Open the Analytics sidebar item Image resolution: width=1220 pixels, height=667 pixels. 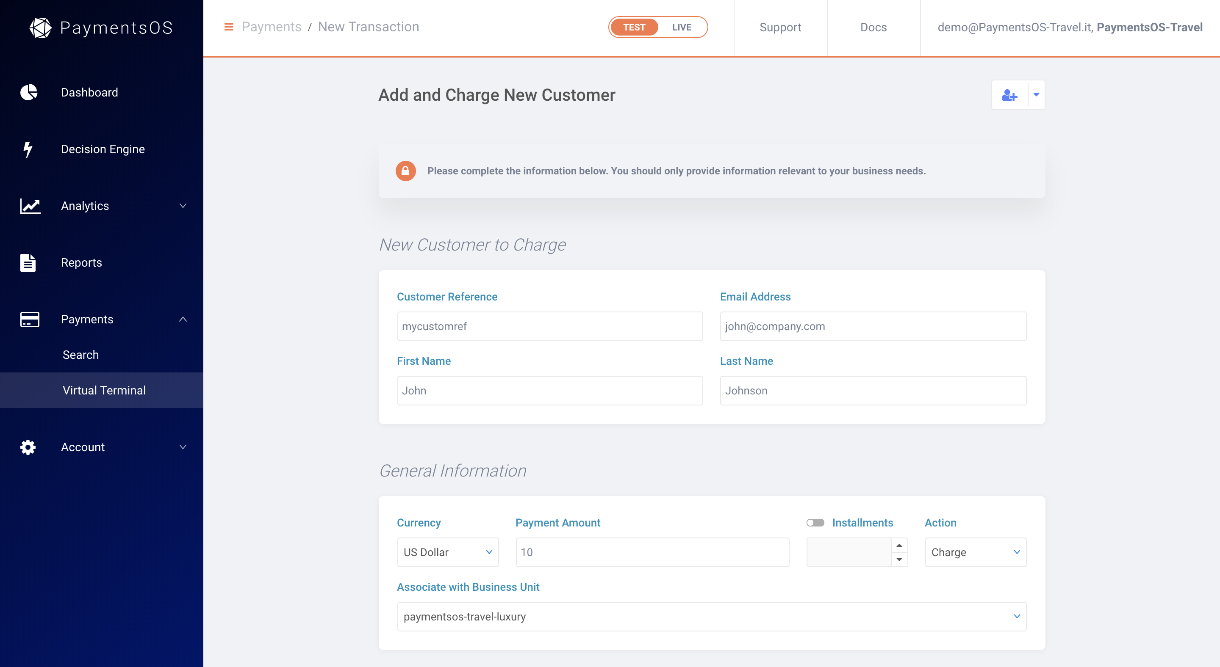coord(85,206)
